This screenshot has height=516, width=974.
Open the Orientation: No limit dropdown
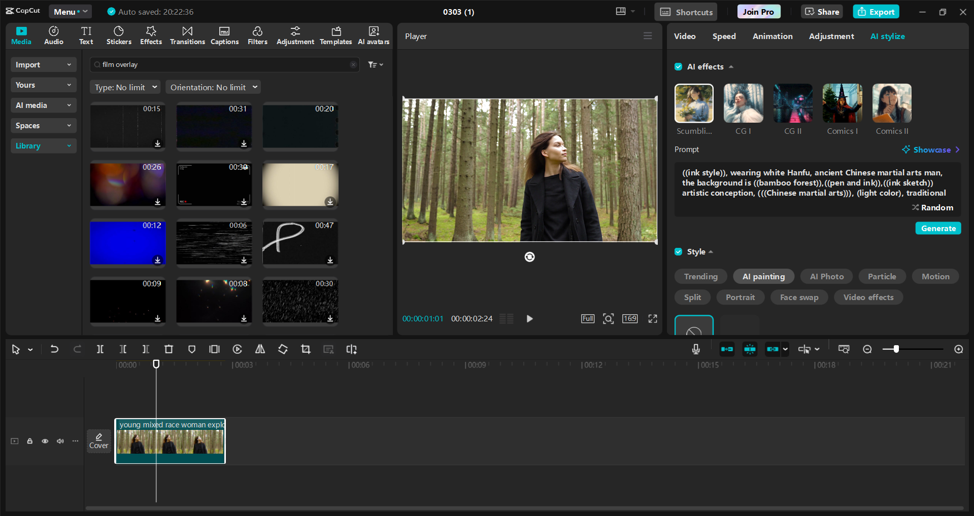213,87
